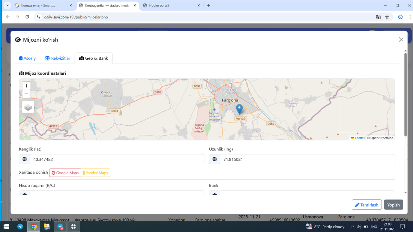
Task: Open Telegram from the taskbar
Action: (20, 227)
